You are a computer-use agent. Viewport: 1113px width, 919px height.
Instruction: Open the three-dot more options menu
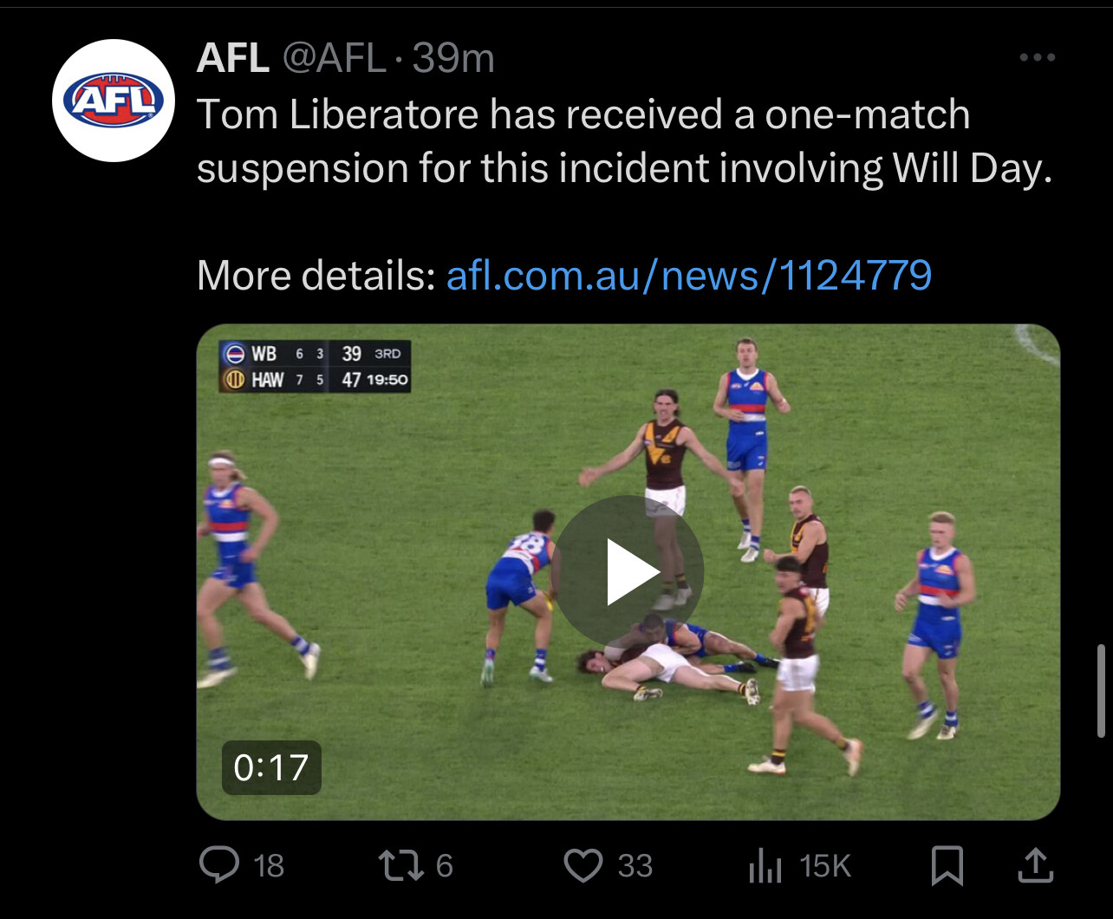coord(1037,58)
